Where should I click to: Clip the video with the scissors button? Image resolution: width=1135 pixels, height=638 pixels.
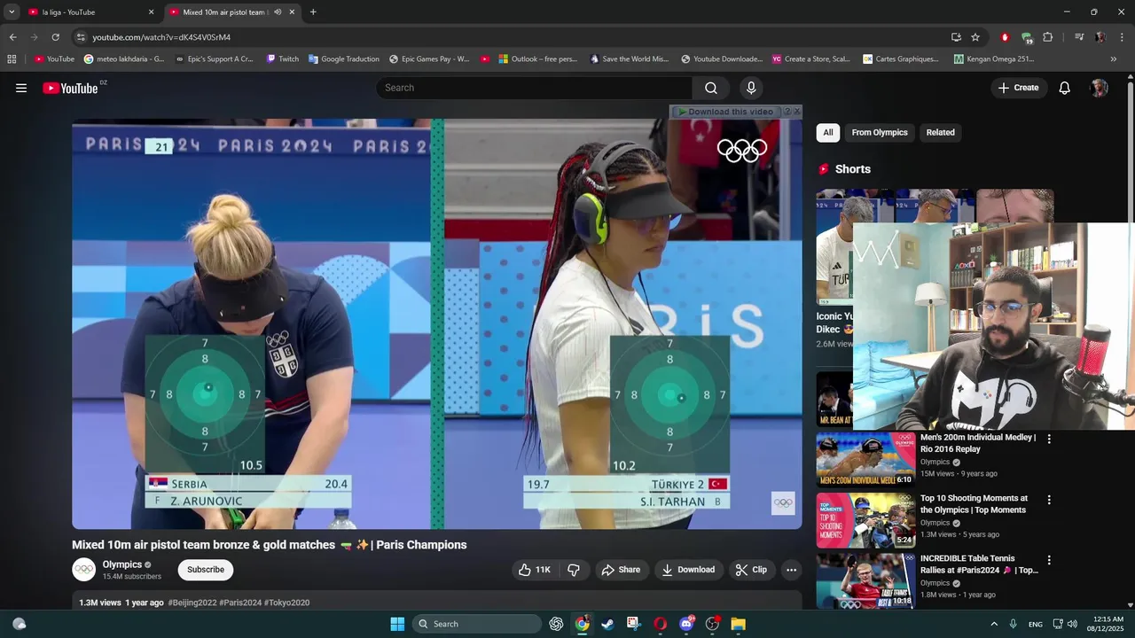pyautogui.click(x=751, y=570)
